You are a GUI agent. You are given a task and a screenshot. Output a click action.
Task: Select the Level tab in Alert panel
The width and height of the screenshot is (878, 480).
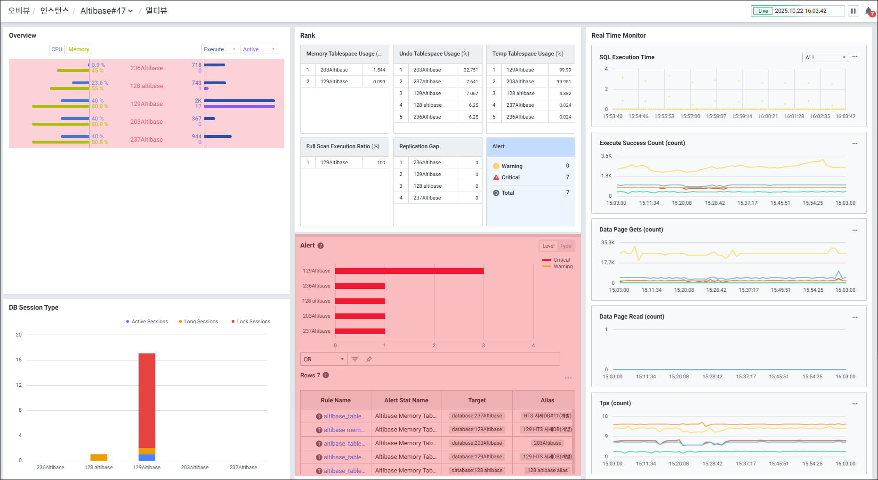tap(548, 246)
